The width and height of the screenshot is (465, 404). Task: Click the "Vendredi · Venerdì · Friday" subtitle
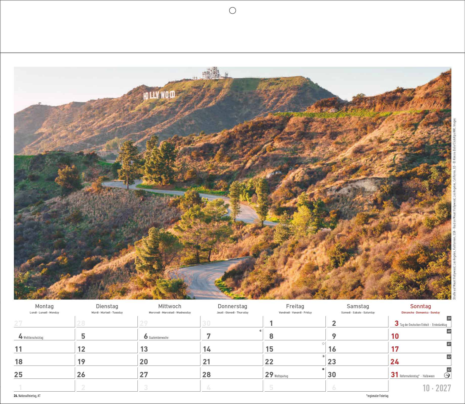pos(295,313)
